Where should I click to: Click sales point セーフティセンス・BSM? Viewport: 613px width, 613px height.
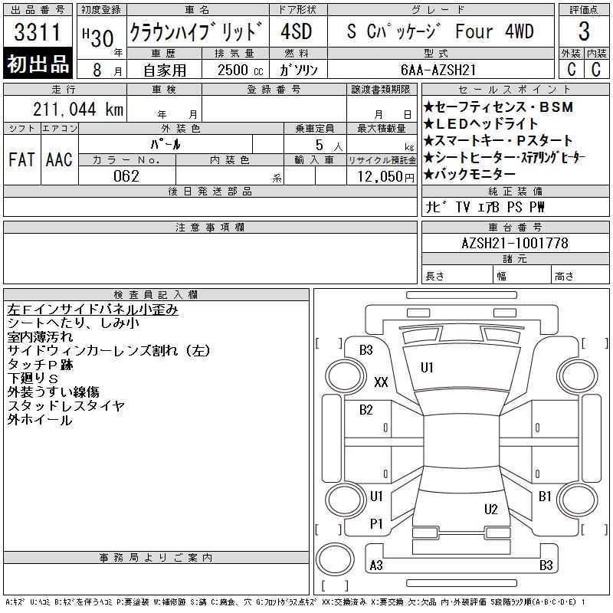pos(499,107)
